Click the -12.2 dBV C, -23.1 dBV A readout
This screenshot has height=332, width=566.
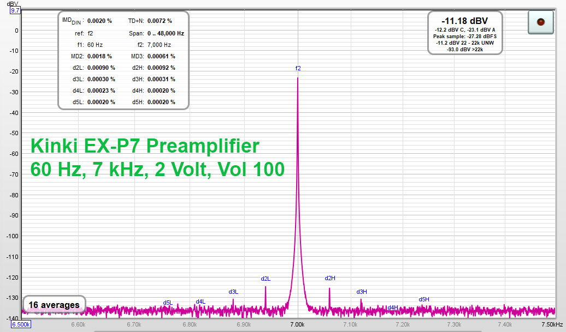[x=465, y=30]
